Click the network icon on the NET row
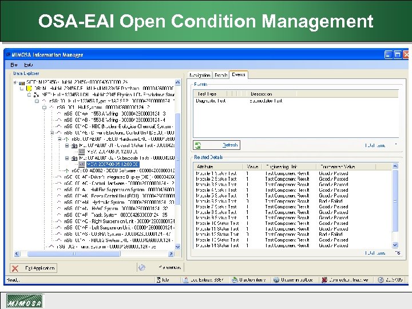The width and height of the screenshot is (412, 309). [x=36, y=94]
